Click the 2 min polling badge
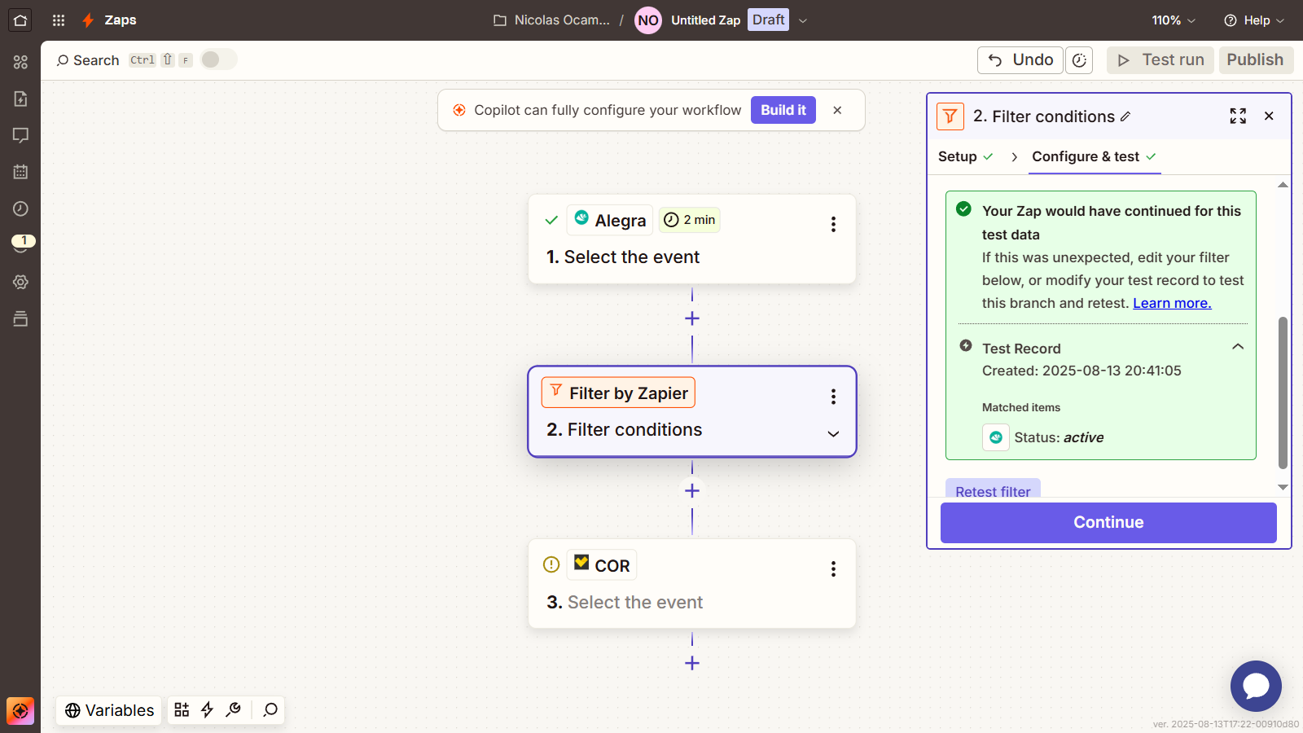1303x733 pixels. click(x=690, y=220)
